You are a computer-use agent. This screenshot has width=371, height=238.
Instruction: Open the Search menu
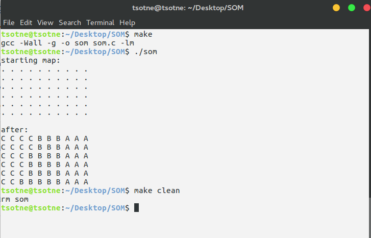[70, 22]
